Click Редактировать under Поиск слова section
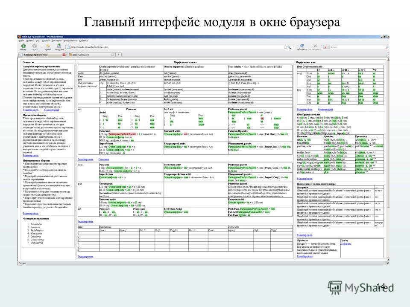Screen dimensions: 410x307 click(x=305, y=235)
